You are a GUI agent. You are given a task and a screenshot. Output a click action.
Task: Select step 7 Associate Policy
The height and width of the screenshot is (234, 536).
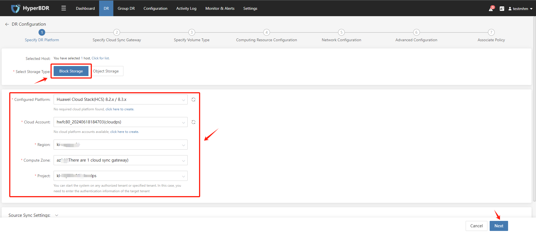pyautogui.click(x=491, y=36)
